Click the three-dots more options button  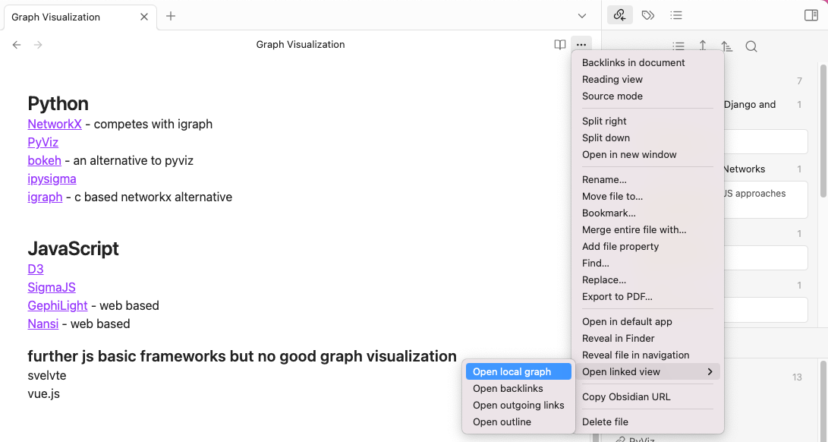581,45
